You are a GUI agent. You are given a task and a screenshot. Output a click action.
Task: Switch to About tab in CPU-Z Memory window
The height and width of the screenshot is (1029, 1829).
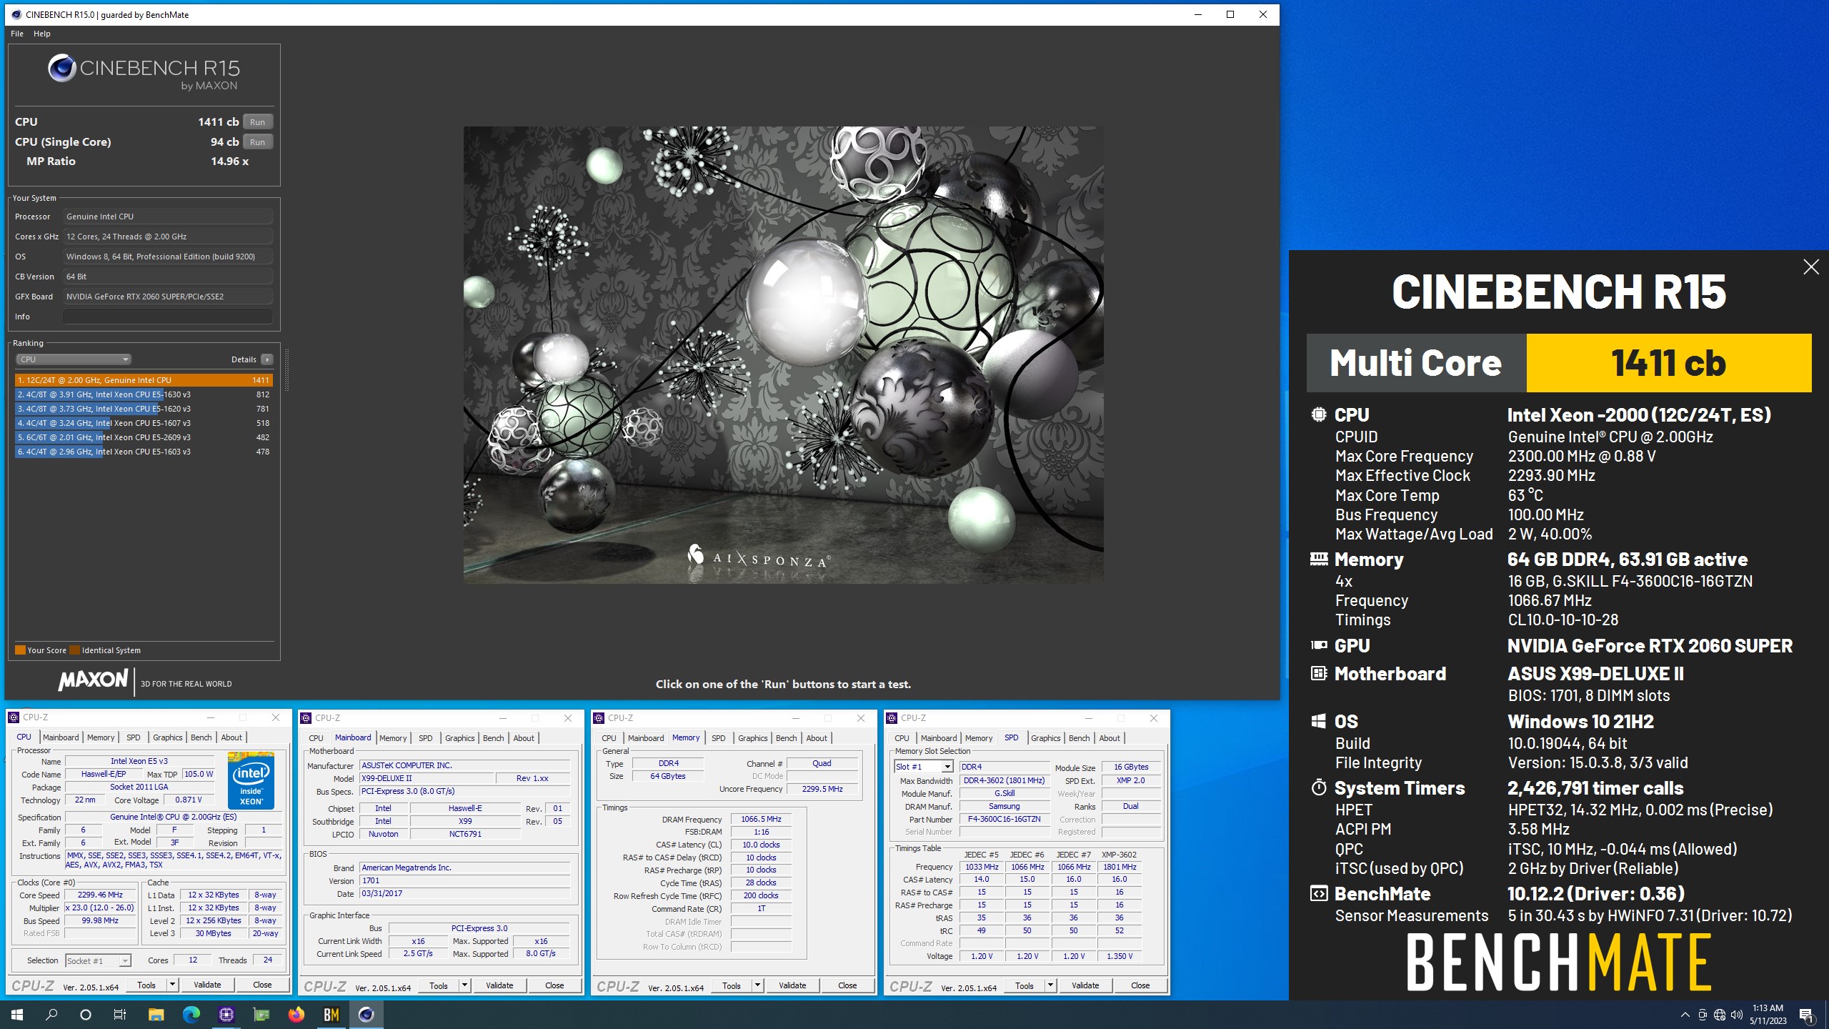pyautogui.click(x=817, y=738)
